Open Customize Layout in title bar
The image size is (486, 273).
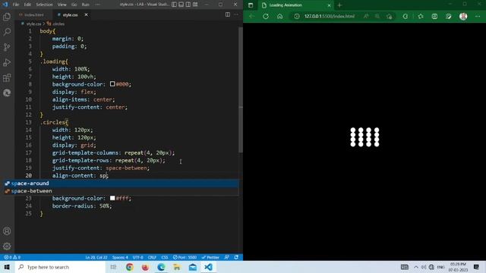click(x=195, y=5)
